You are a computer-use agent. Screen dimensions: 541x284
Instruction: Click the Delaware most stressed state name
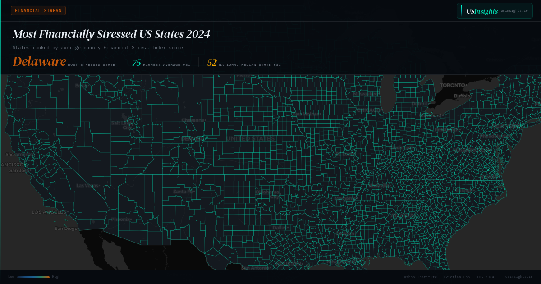40,61
